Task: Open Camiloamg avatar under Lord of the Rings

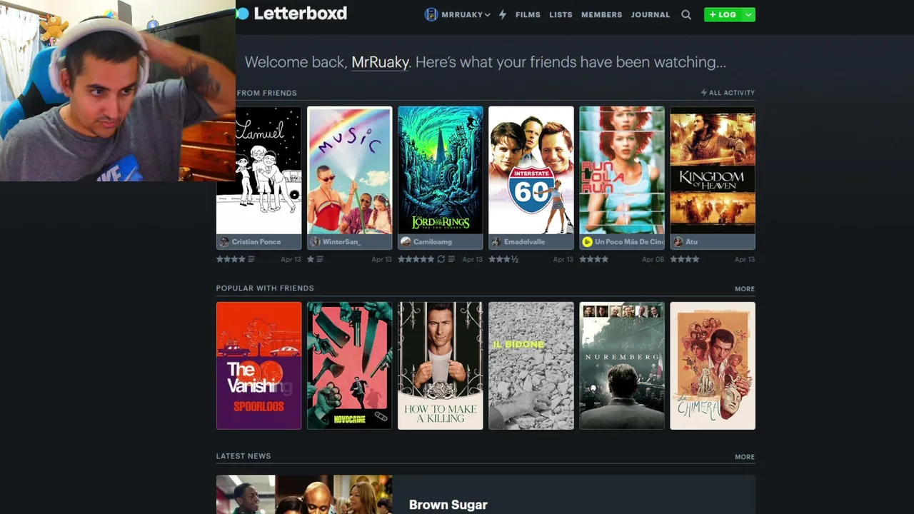Action: point(406,242)
